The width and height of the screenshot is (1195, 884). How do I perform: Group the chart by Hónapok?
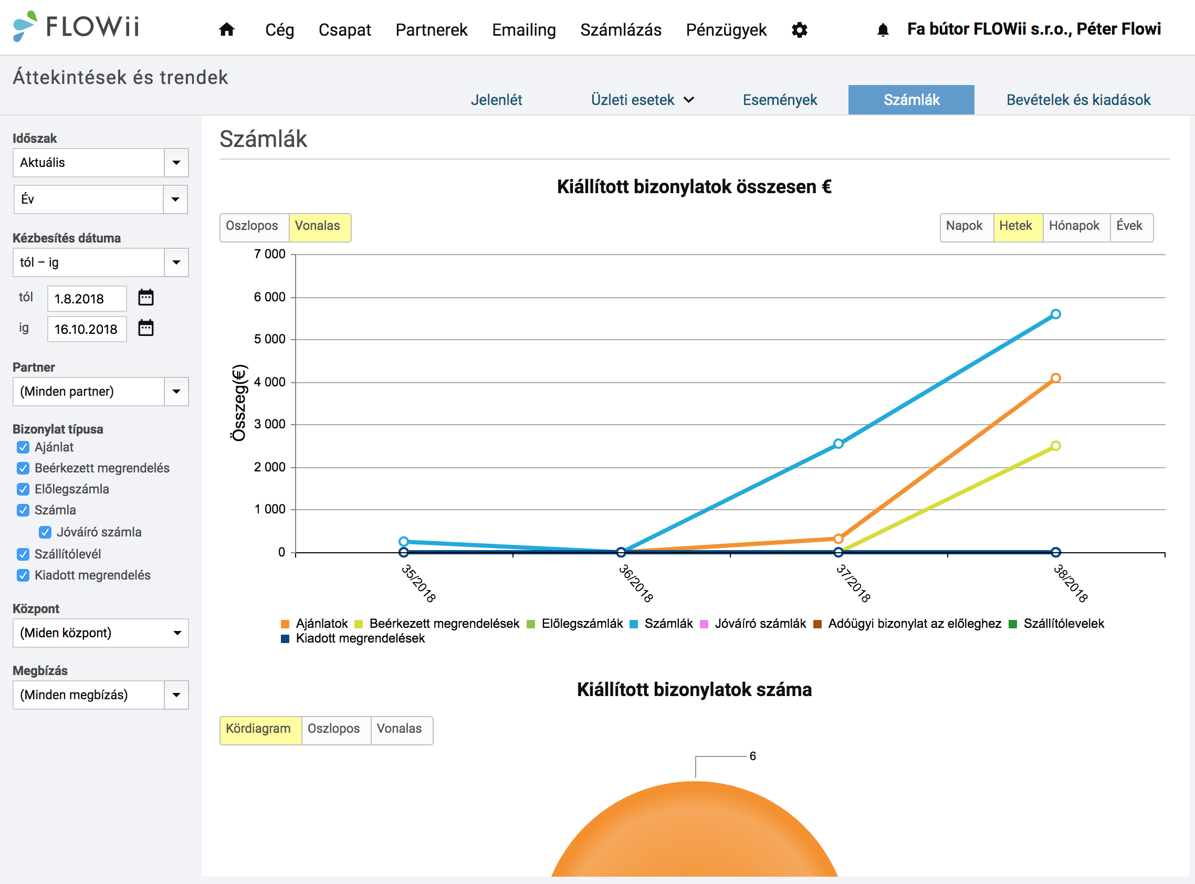pyautogui.click(x=1076, y=227)
